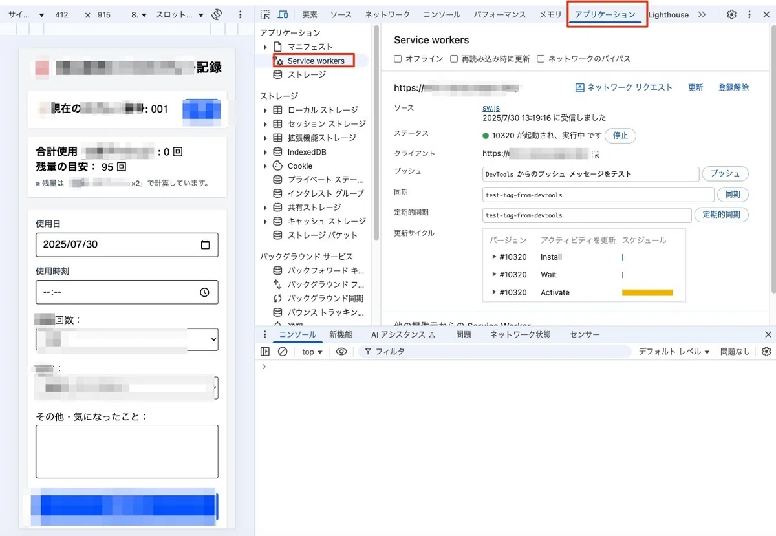Open AI アシスタンス drawer tab
Viewport: 776px width, 536px height.
404,334
